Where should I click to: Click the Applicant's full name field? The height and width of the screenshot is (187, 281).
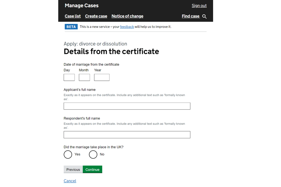[127, 106]
